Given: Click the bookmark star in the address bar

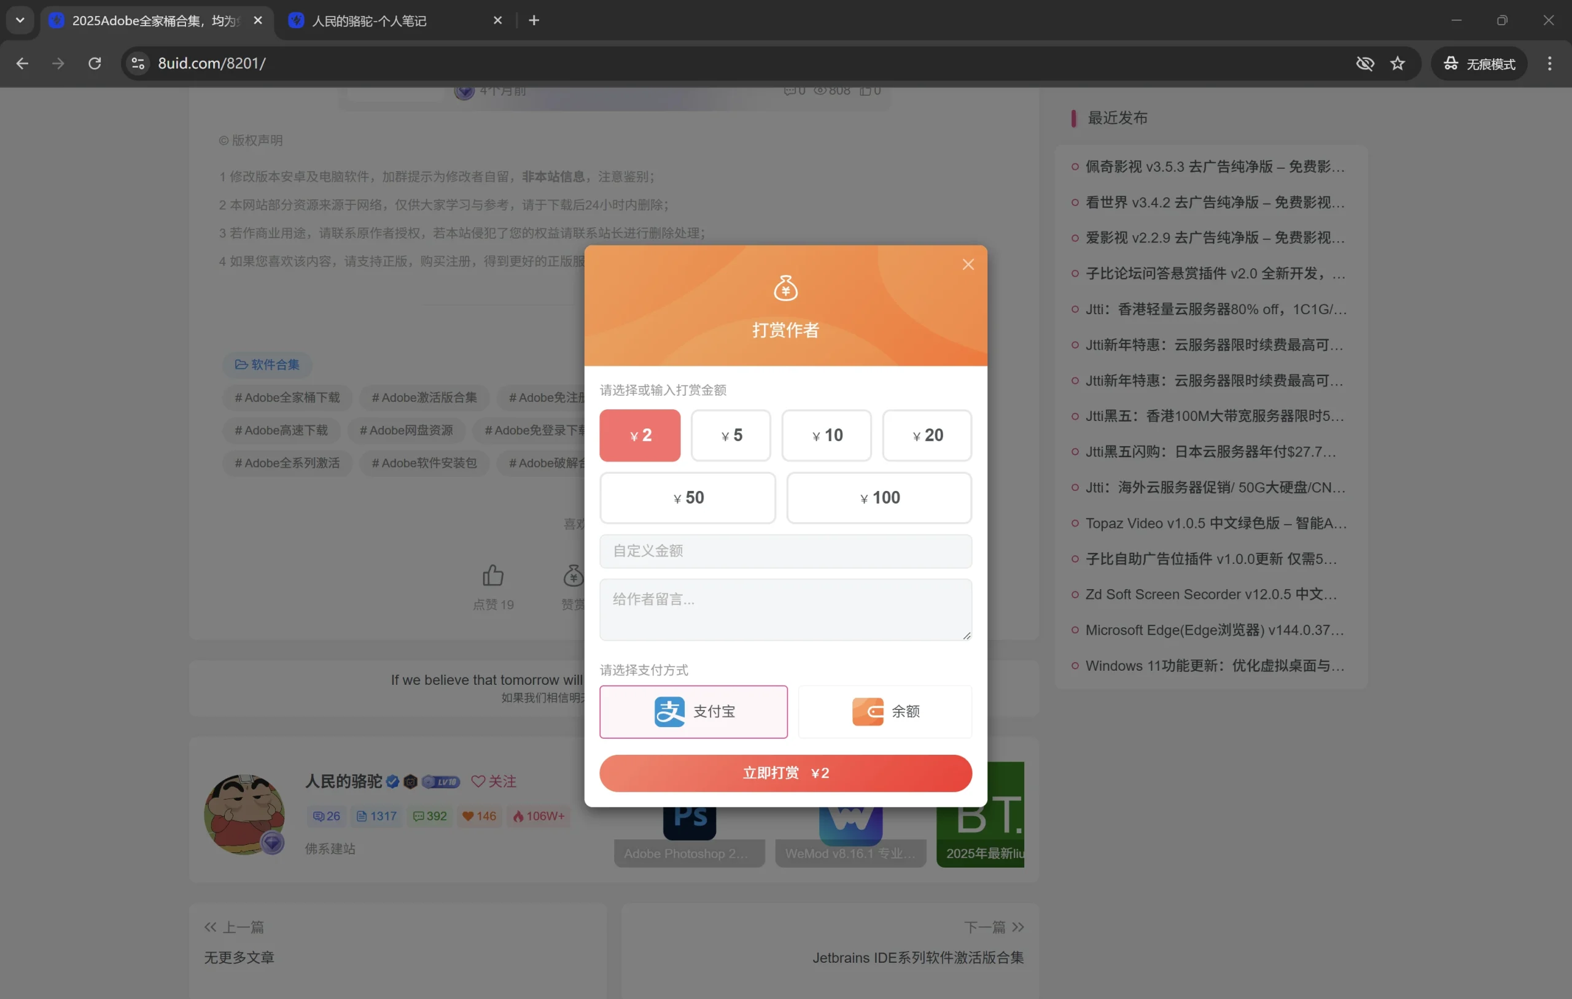Looking at the screenshot, I should pyautogui.click(x=1398, y=63).
